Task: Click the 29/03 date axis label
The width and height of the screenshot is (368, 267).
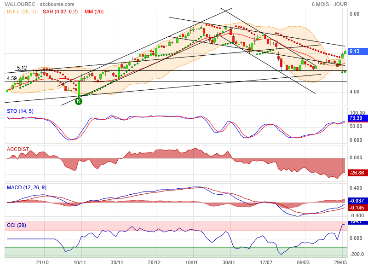Action: (x=340, y=262)
